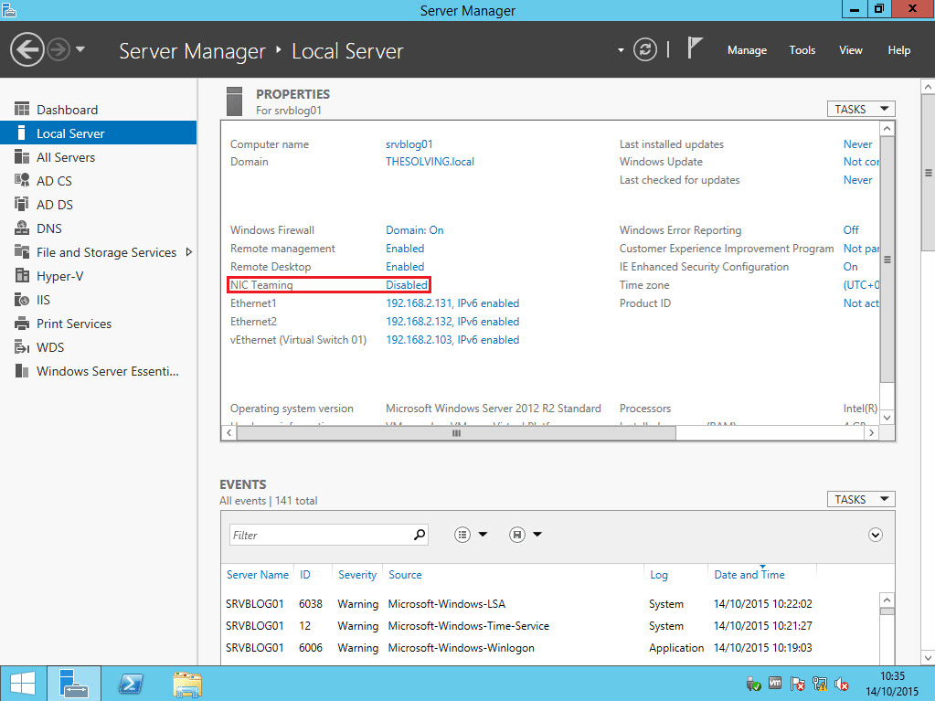Select AD DS in the sidebar

click(x=55, y=204)
